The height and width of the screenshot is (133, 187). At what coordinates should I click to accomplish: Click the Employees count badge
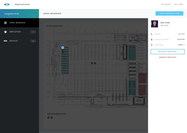pos(33,32)
